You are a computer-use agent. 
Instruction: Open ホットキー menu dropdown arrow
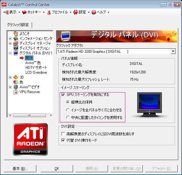click(x=44, y=12)
